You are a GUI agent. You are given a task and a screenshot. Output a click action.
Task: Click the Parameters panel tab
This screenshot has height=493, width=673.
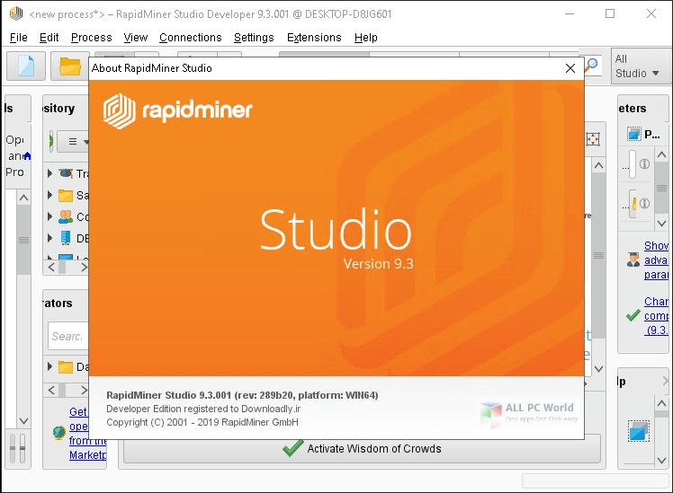tap(633, 109)
